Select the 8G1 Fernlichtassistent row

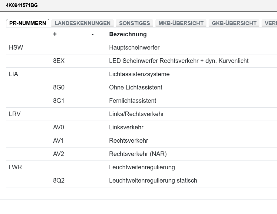tap(132, 101)
